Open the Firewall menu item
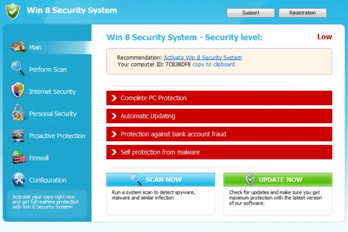The width and height of the screenshot is (348, 232). (39, 158)
